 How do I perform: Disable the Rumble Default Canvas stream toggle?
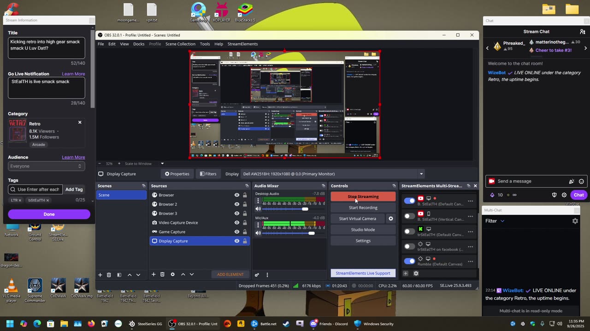coord(409,261)
